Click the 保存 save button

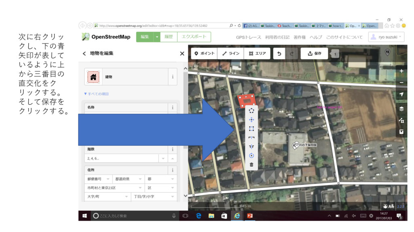click(x=314, y=54)
